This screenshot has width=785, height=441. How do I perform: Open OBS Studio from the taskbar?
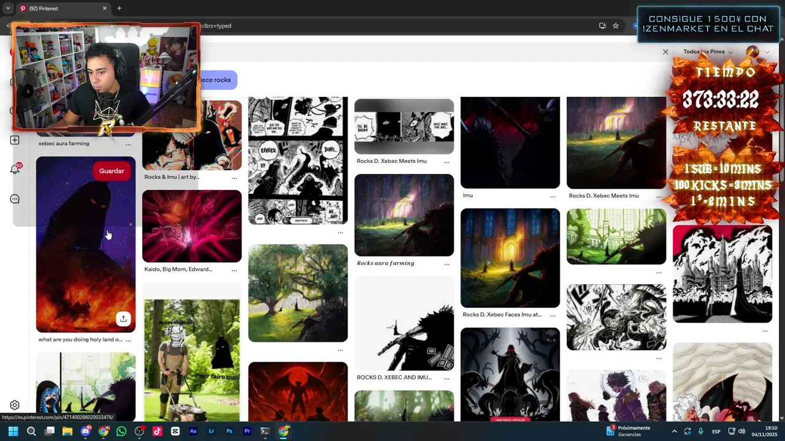[139, 431]
